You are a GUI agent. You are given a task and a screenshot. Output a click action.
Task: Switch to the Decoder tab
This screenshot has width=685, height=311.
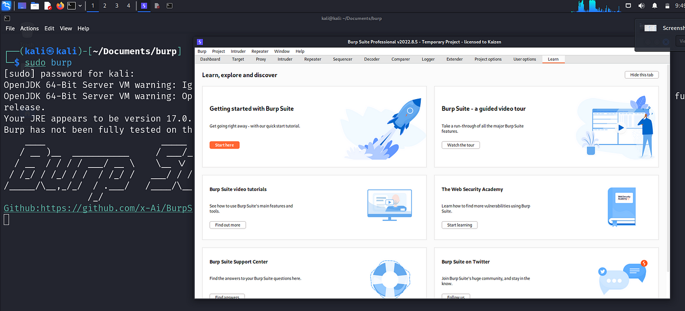pyautogui.click(x=372, y=59)
